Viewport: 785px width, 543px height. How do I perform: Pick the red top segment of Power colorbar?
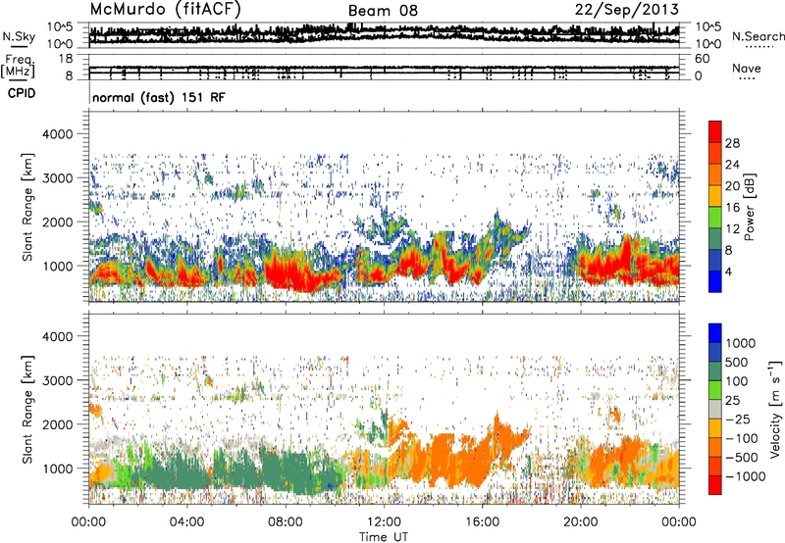tap(715, 132)
